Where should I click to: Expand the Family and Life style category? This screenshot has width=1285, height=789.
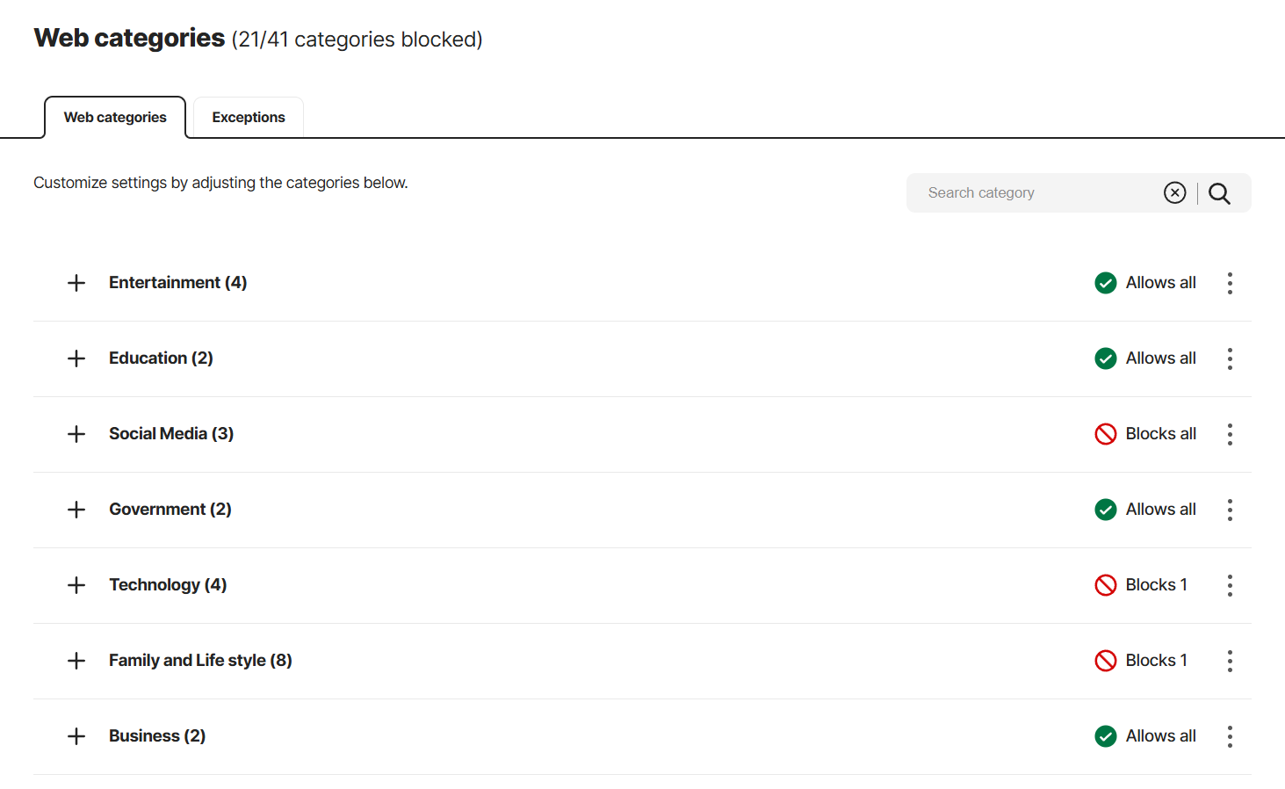click(x=76, y=660)
